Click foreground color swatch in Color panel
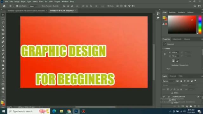The image size is (203, 114). pyautogui.click(x=164, y=17)
